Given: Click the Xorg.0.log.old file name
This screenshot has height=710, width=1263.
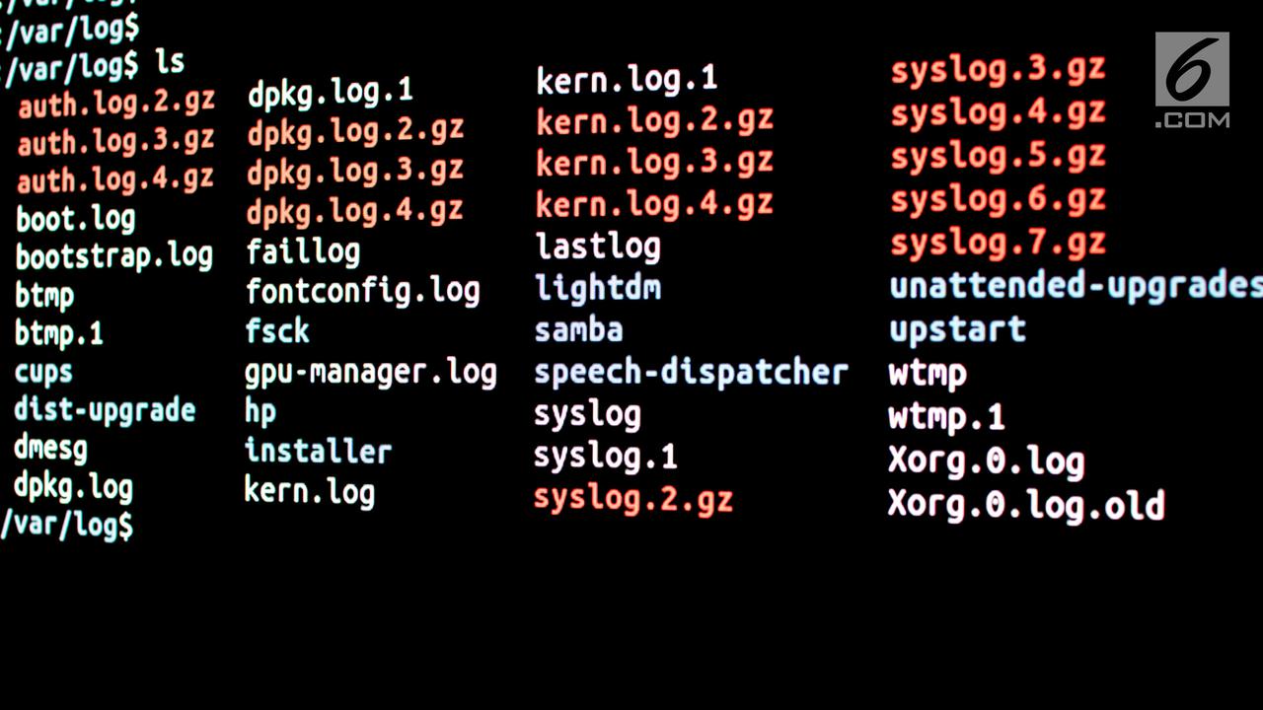Looking at the screenshot, I should 1026,504.
